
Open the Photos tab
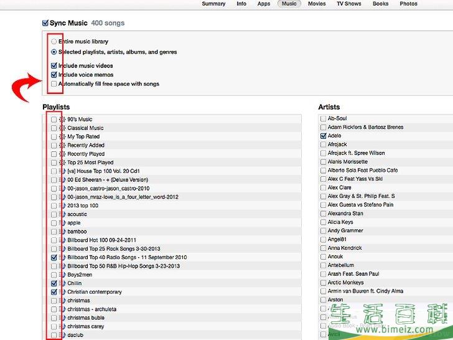[408, 4]
